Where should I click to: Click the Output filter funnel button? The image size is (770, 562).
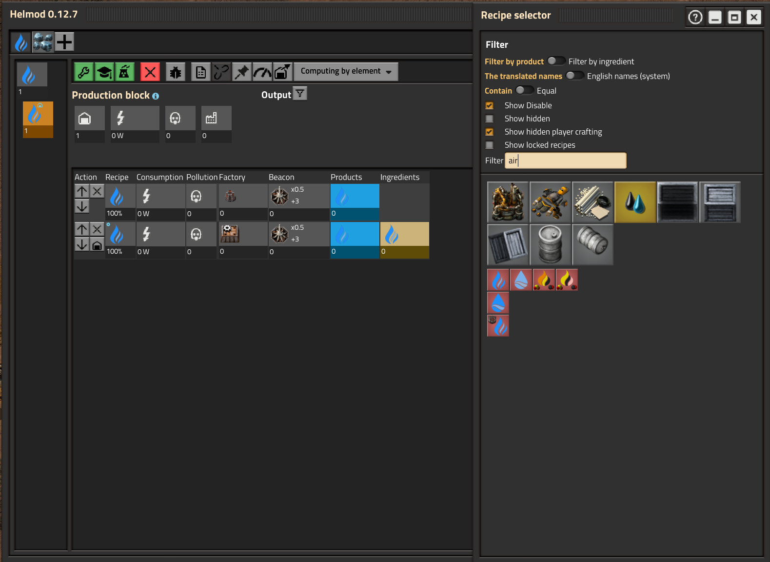coord(300,94)
